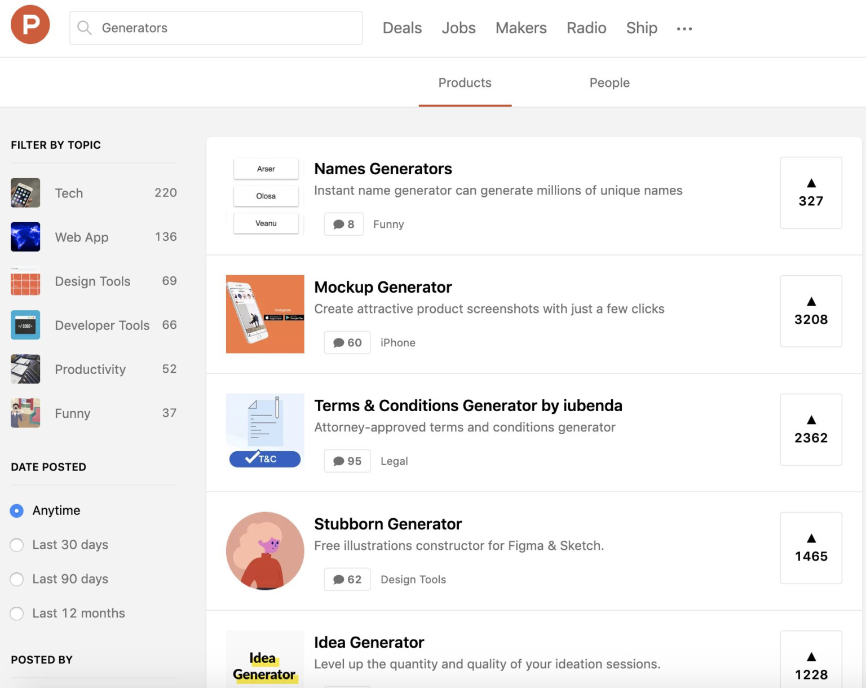Upvote the Mockup Generator product

click(811, 311)
